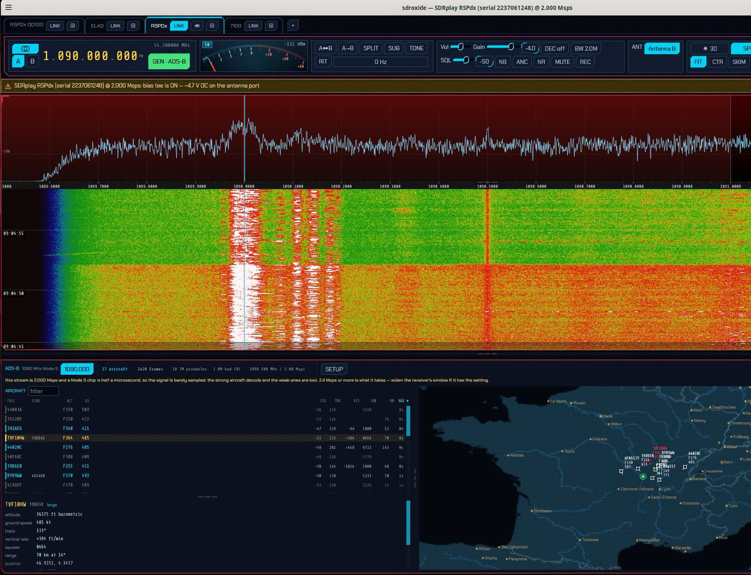Click the squelch value -50 field
The height and width of the screenshot is (575, 751).
pos(484,62)
